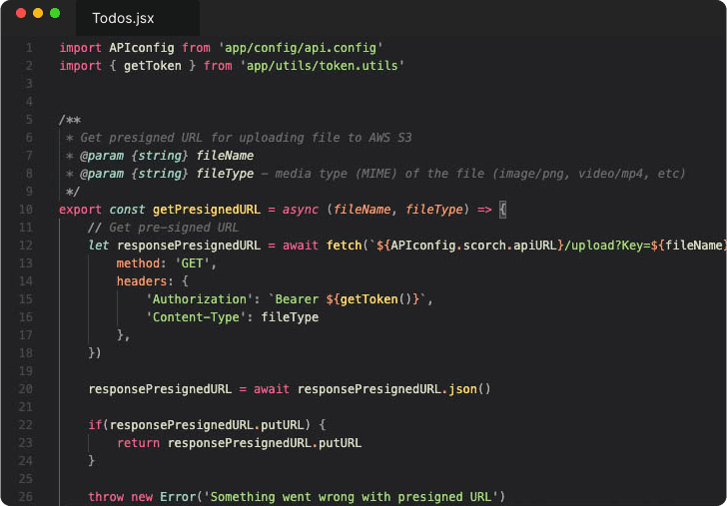Click throw keyword on line 26
The image size is (727, 506).
[x=106, y=497]
